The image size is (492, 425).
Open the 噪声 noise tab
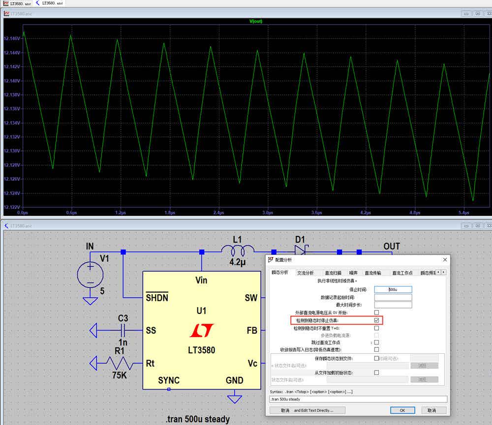[353, 273]
